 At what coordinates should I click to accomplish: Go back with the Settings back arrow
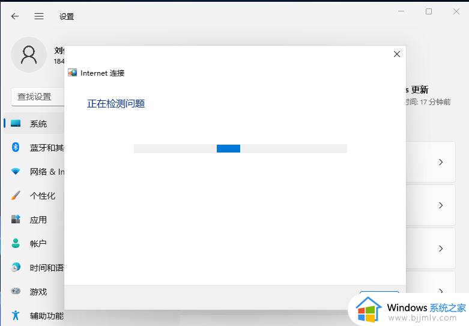(x=15, y=16)
